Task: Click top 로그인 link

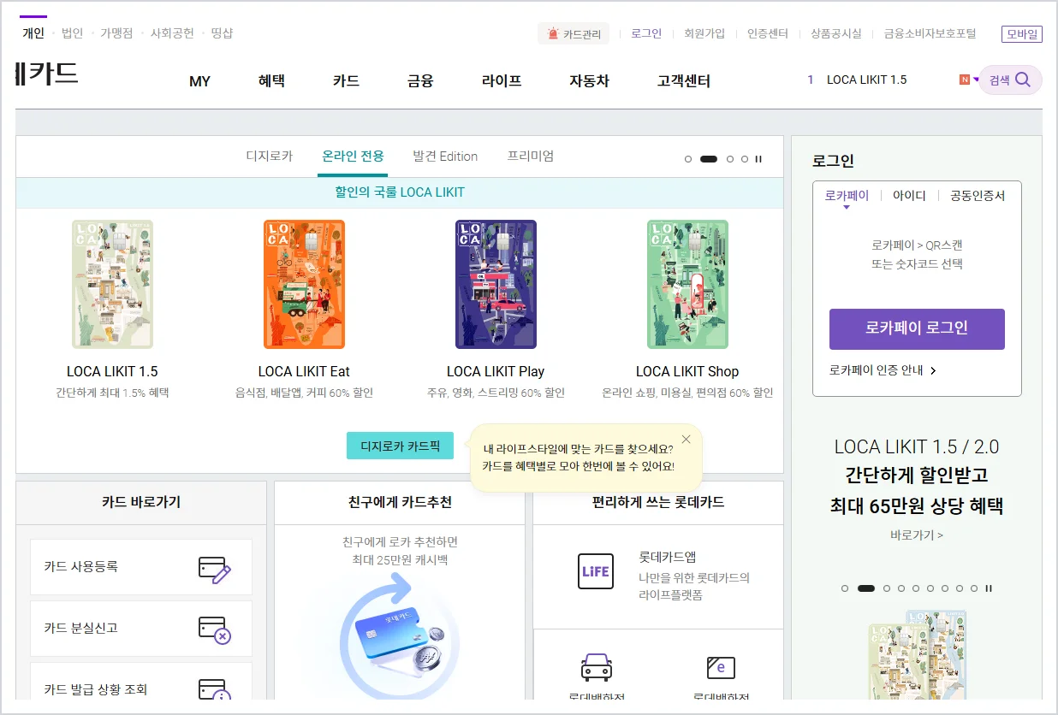Action: 646,33
